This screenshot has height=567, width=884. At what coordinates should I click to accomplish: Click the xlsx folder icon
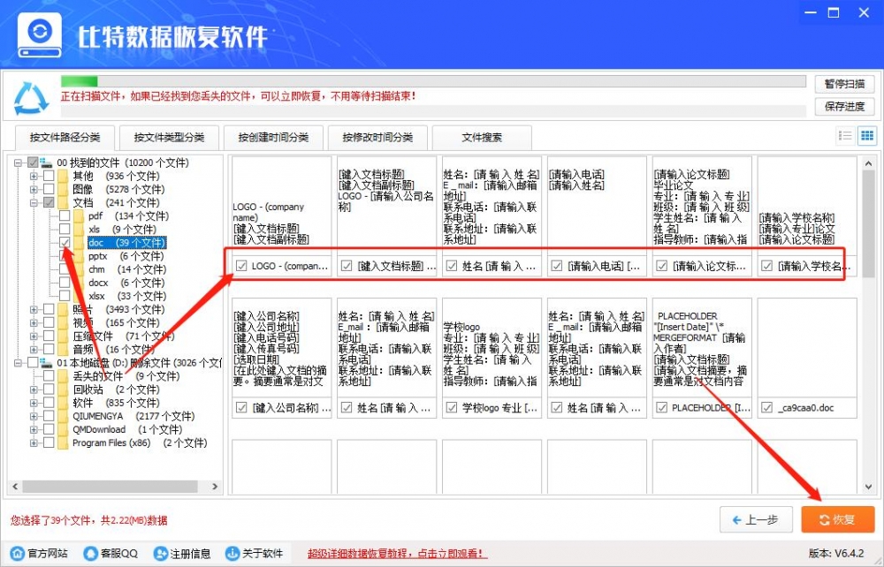click(79, 296)
